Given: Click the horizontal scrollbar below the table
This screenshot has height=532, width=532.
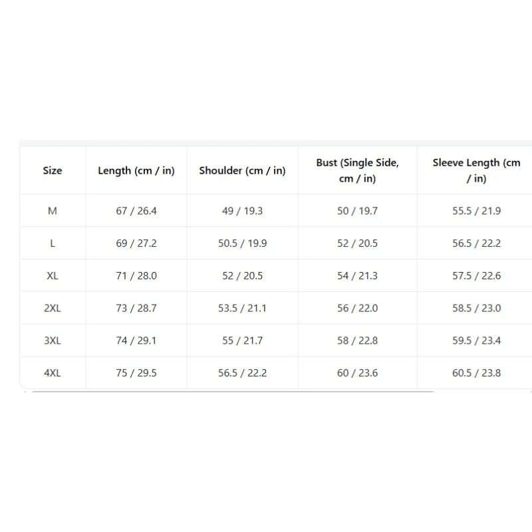Looking at the screenshot, I should click(x=233, y=392).
